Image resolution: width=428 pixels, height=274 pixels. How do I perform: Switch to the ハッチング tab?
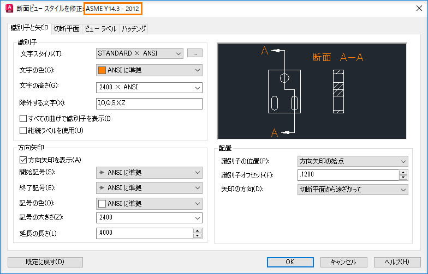pyautogui.click(x=134, y=28)
